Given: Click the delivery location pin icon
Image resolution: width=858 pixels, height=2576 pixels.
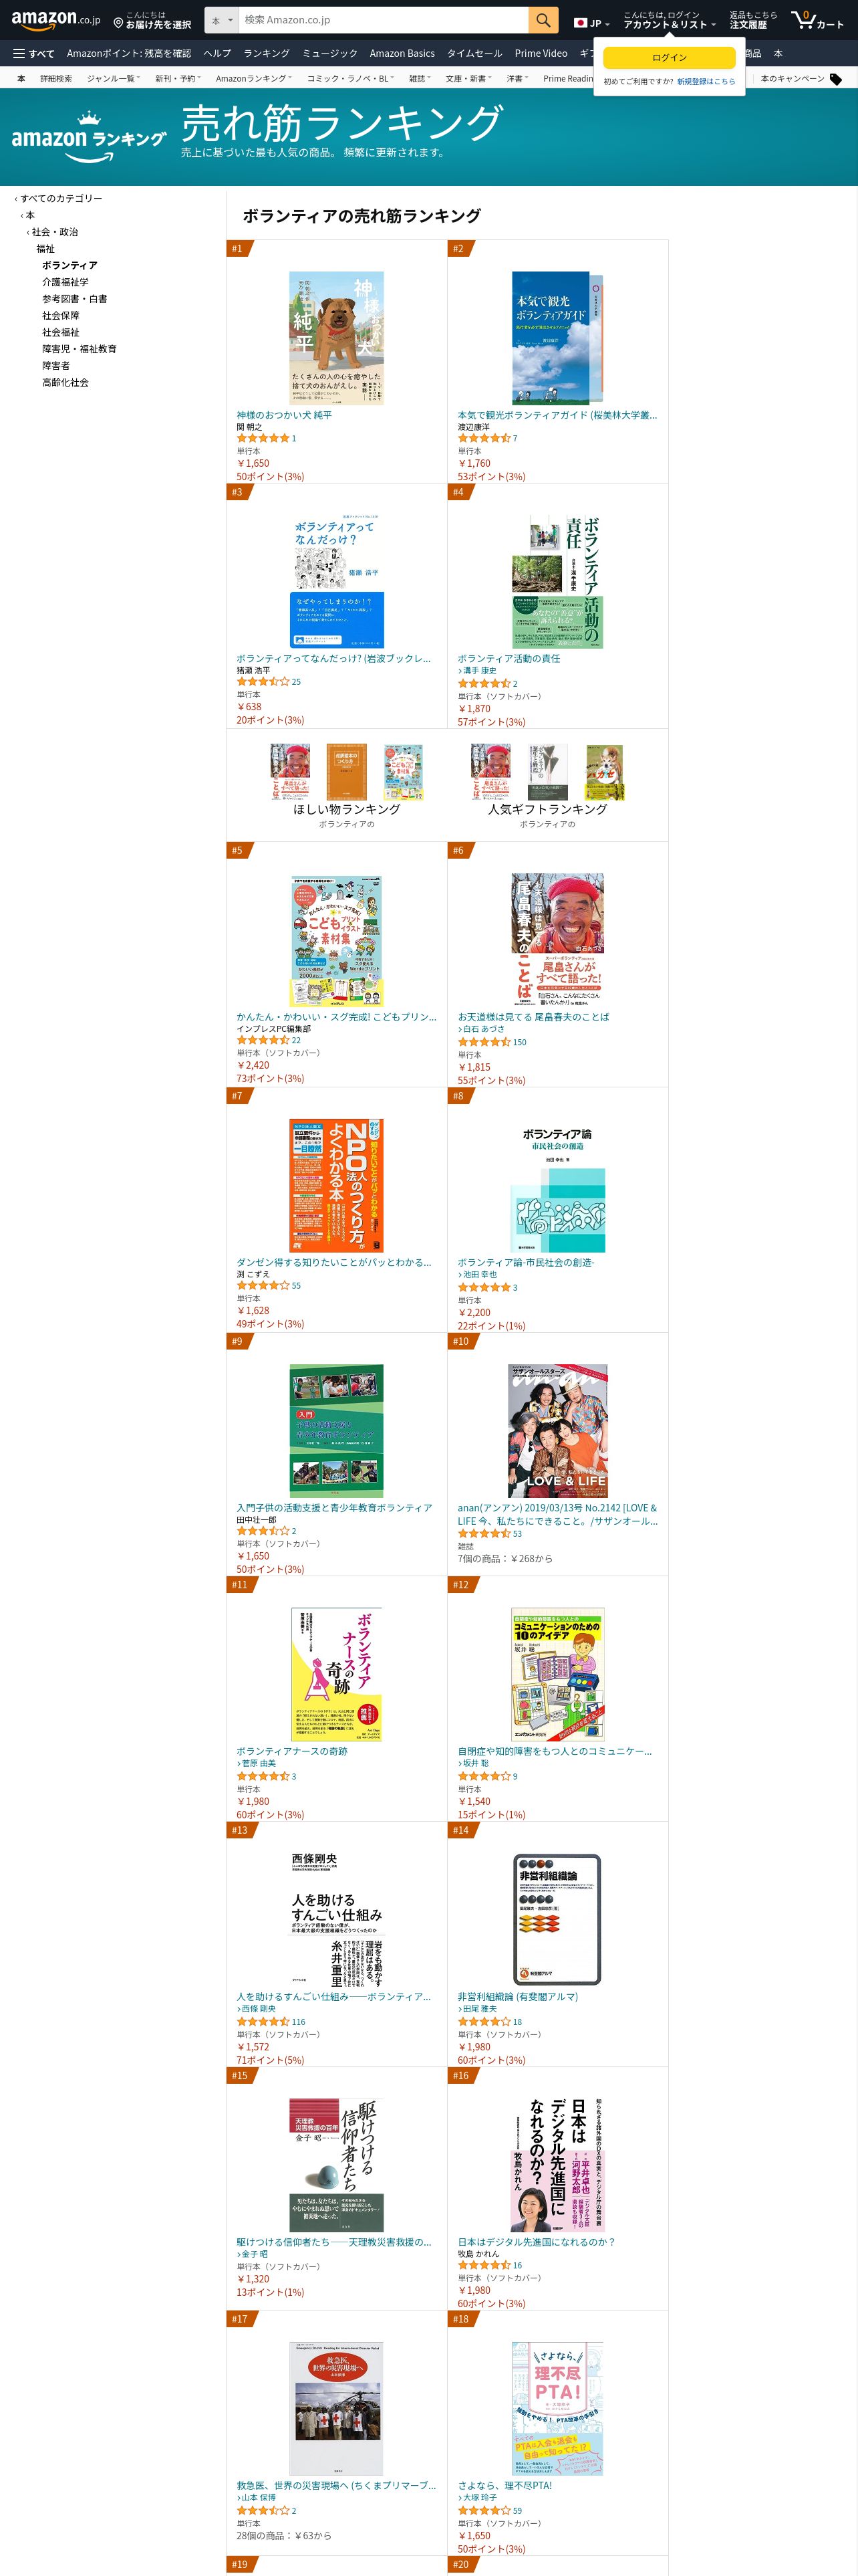Looking at the screenshot, I should (x=118, y=21).
